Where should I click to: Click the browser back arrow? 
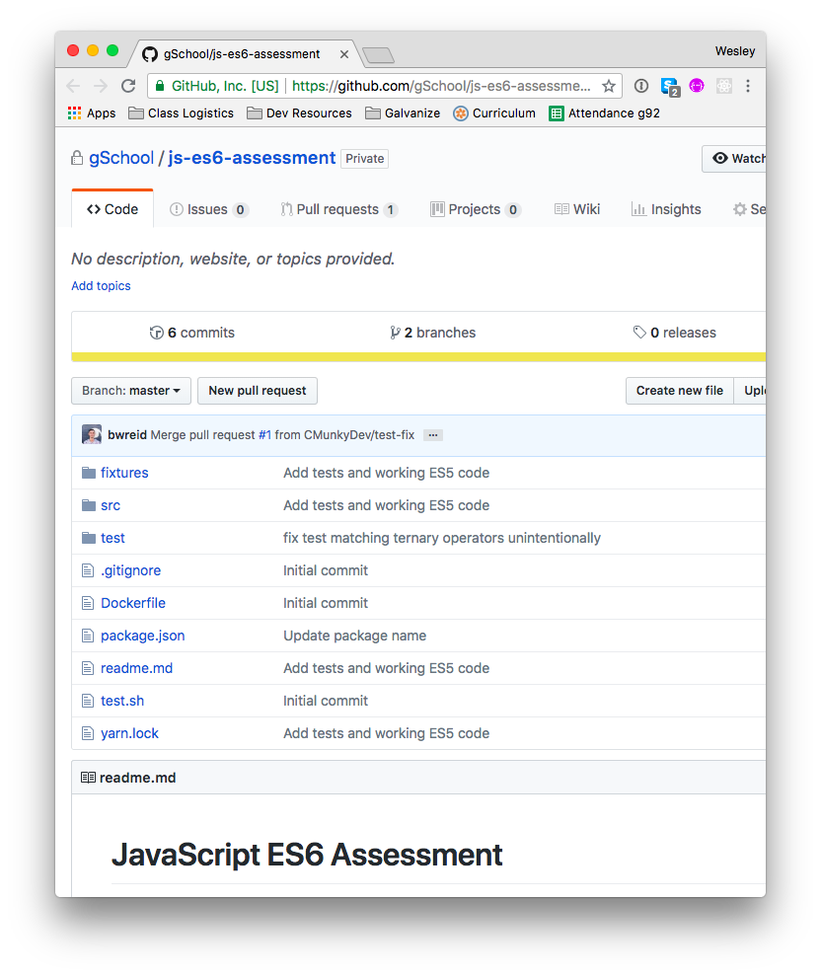73,86
